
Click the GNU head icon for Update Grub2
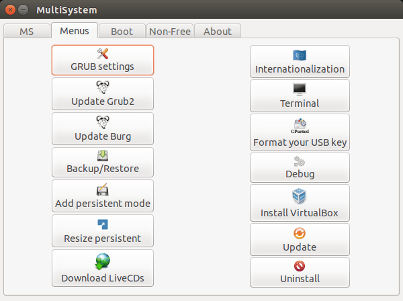click(103, 87)
